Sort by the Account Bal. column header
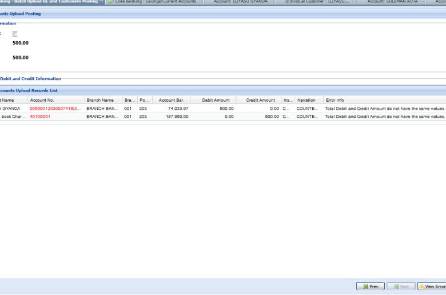446x295 pixels. pyautogui.click(x=171, y=100)
